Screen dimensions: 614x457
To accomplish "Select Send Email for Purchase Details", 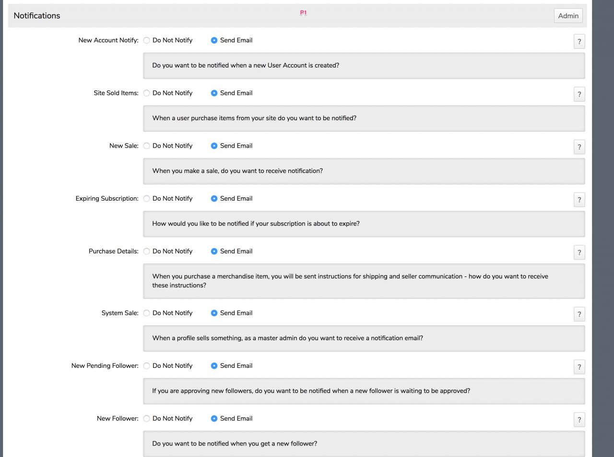I will [214, 251].
